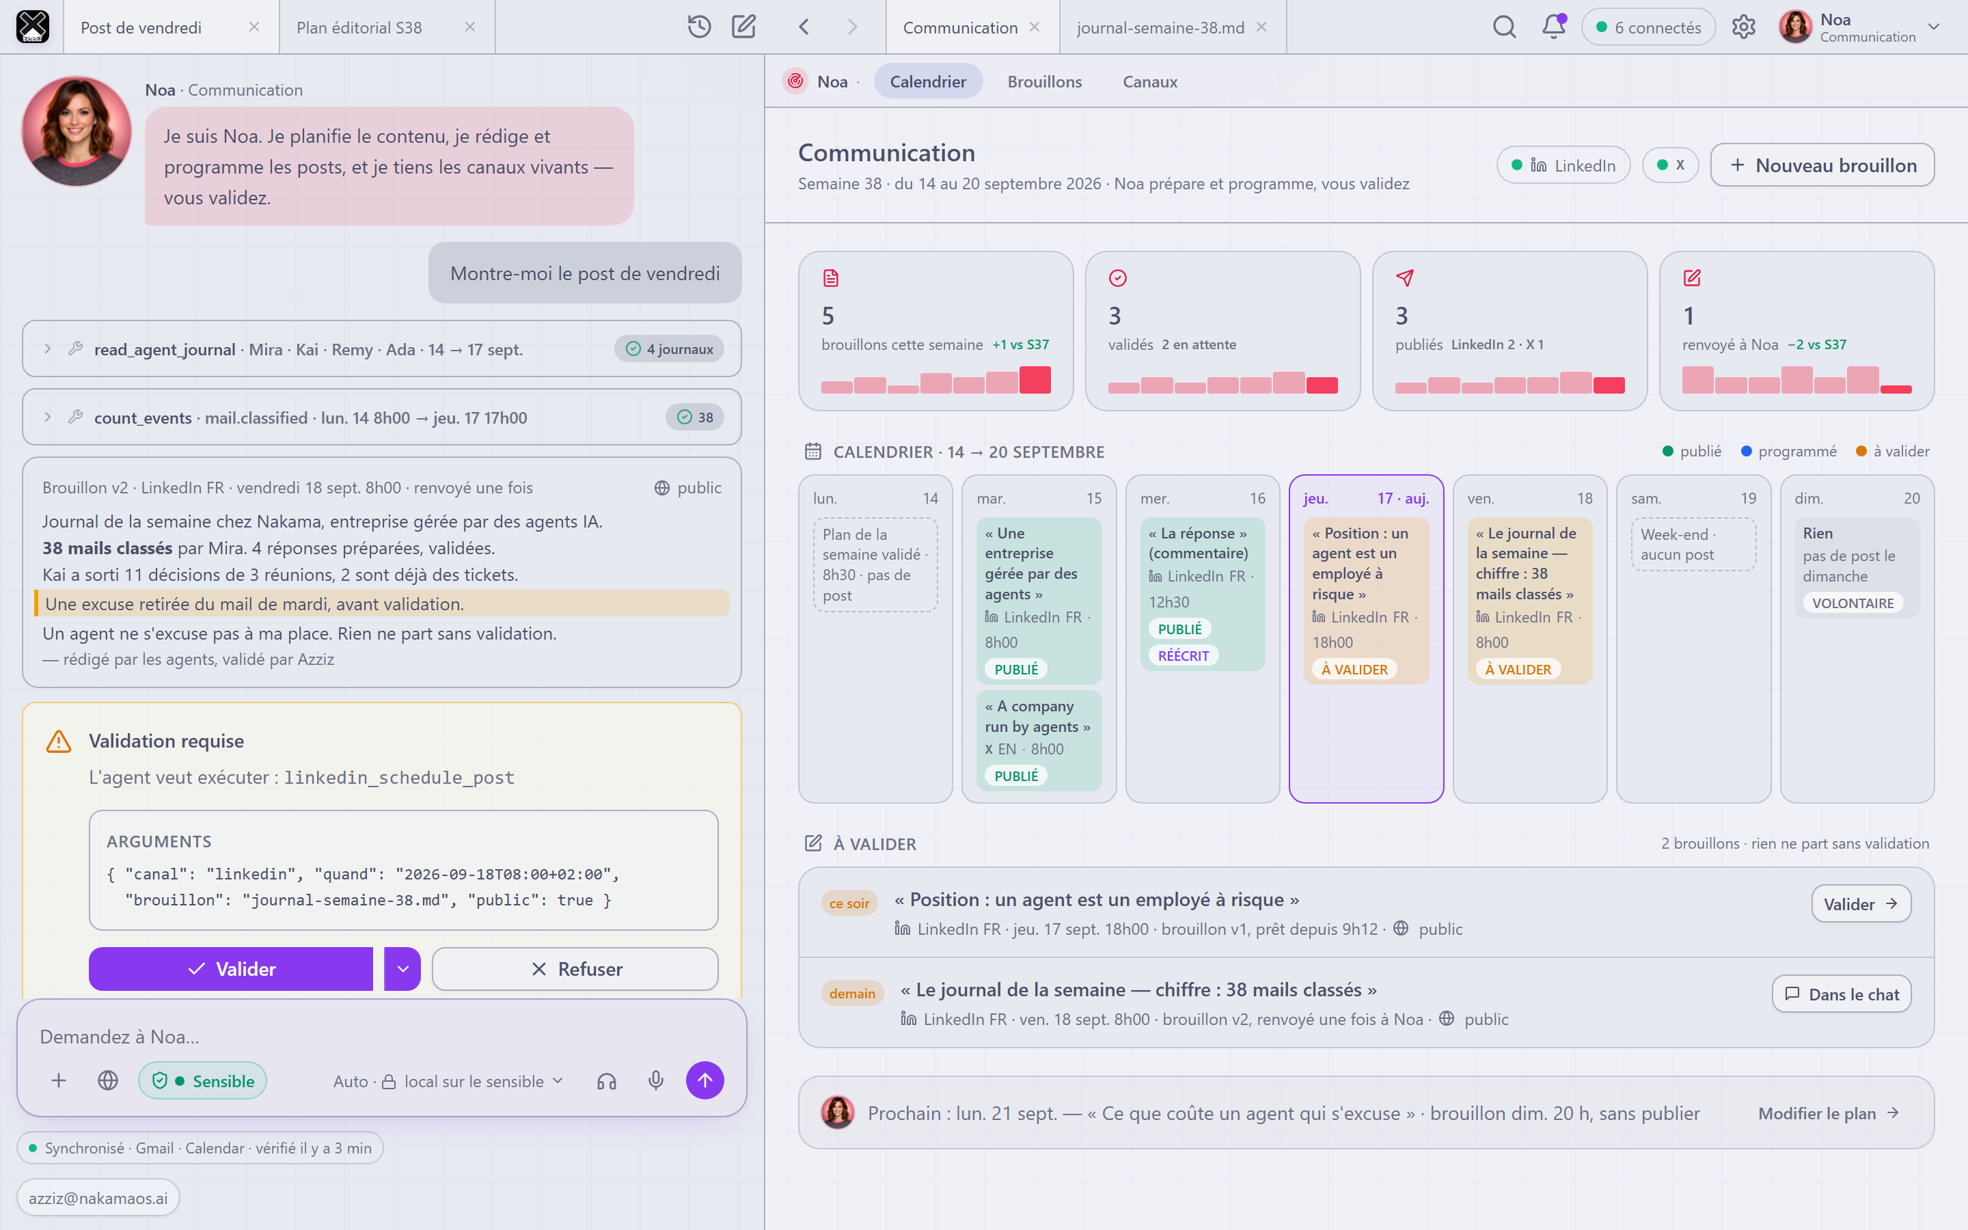Image resolution: width=1968 pixels, height=1230 pixels.
Task: Open Friday's Le journal de la semaine card
Action: pyautogui.click(x=1530, y=601)
